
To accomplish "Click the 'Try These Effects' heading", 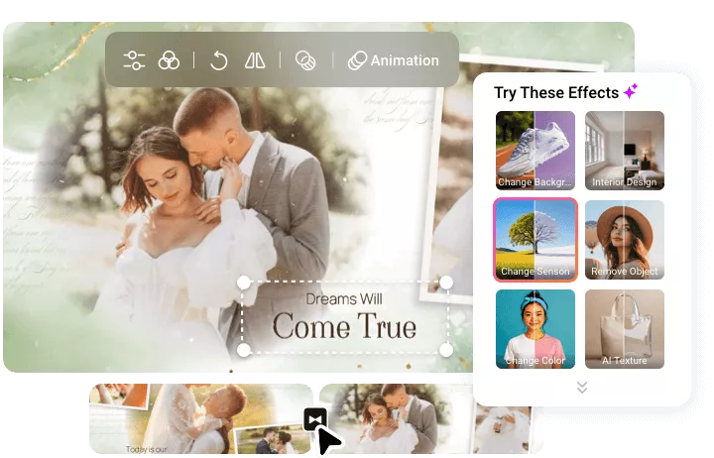I will coord(556,93).
